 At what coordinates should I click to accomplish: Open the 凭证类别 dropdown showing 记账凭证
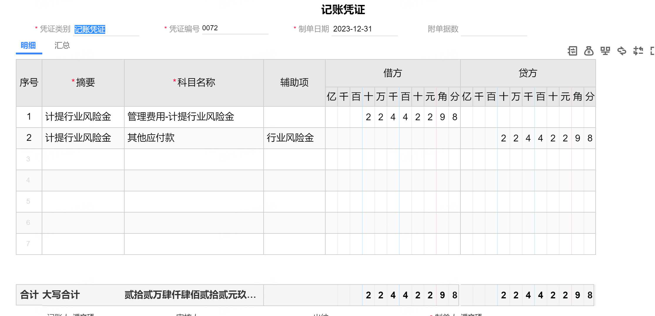coord(106,29)
